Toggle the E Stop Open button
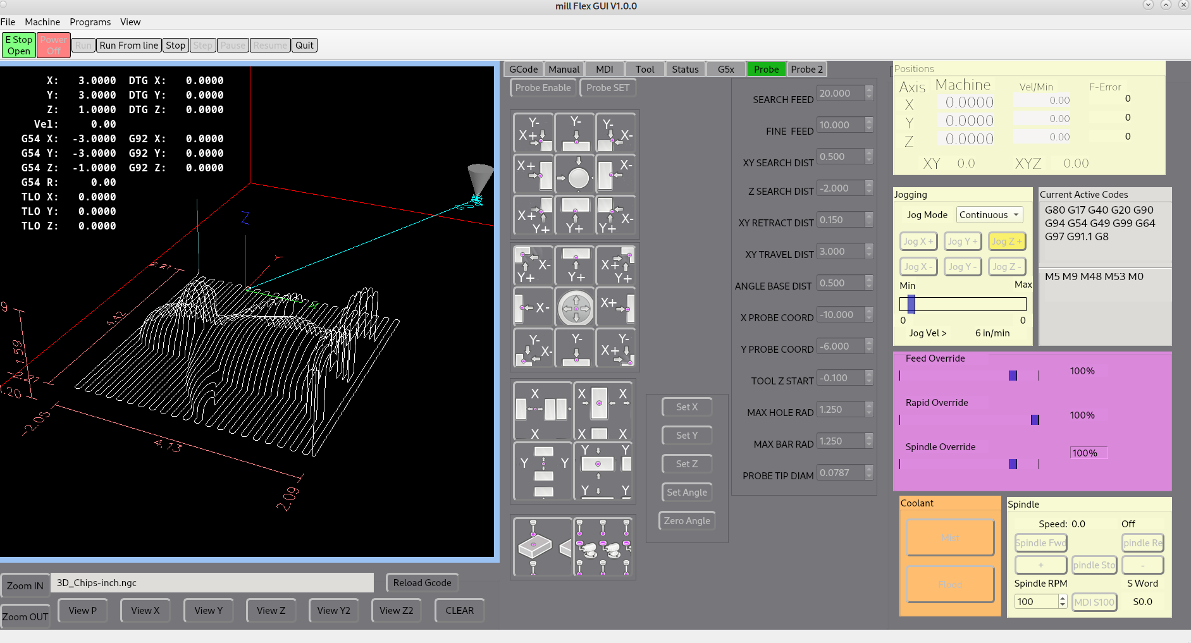 (x=19, y=45)
